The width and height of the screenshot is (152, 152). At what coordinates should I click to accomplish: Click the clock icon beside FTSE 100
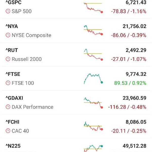click(x=8, y=83)
